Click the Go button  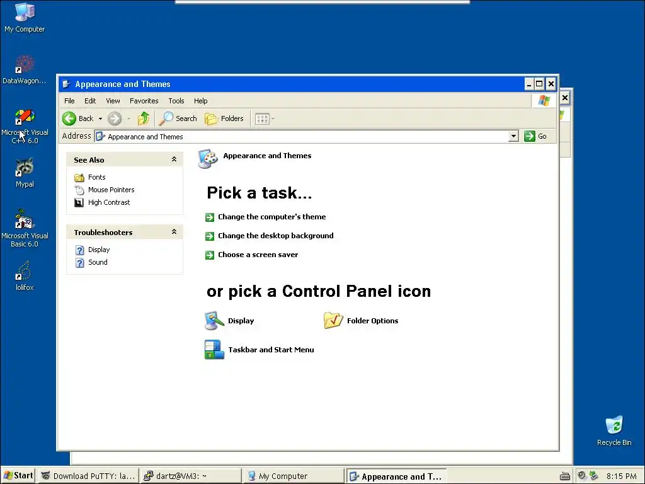pyautogui.click(x=535, y=136)
